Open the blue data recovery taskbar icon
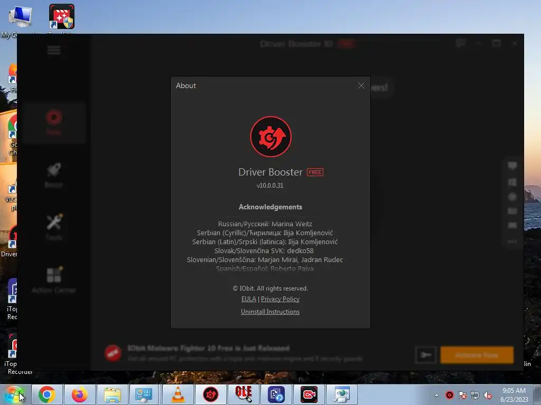Viewport: 541px width, 405px height. point(276,394)
